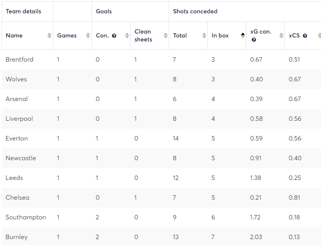The image size is (321, 245).
Task: Click the xG con. help icon
Action: [x=254, y=40]
